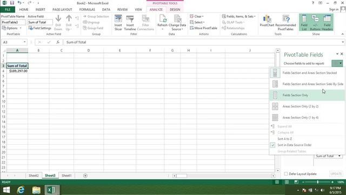Screen dimensions: 346x195
Task: Expand the Clear dropdown
Action: (x=197, y=16)
